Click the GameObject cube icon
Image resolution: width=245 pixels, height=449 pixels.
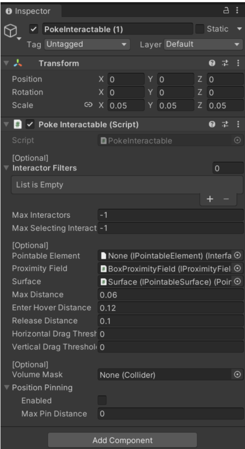pos(10,31)
